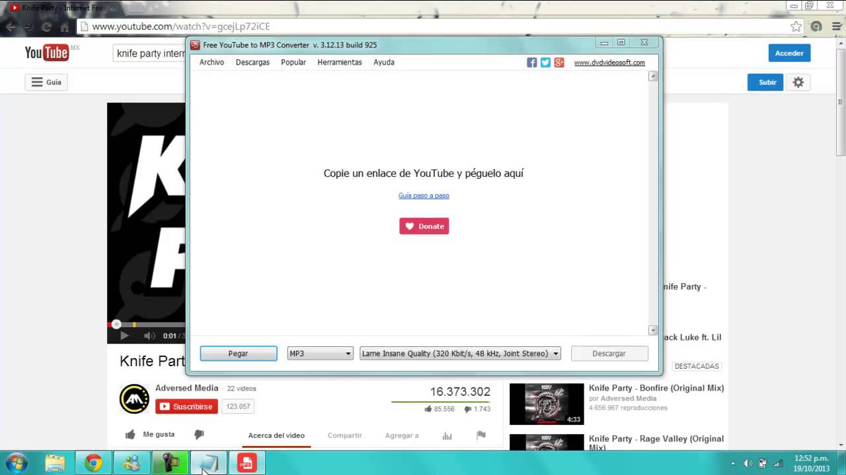The image size is (846, 475).
Task: Open the MP3 converter taskbar icon
Action: [x=247, y=463]
